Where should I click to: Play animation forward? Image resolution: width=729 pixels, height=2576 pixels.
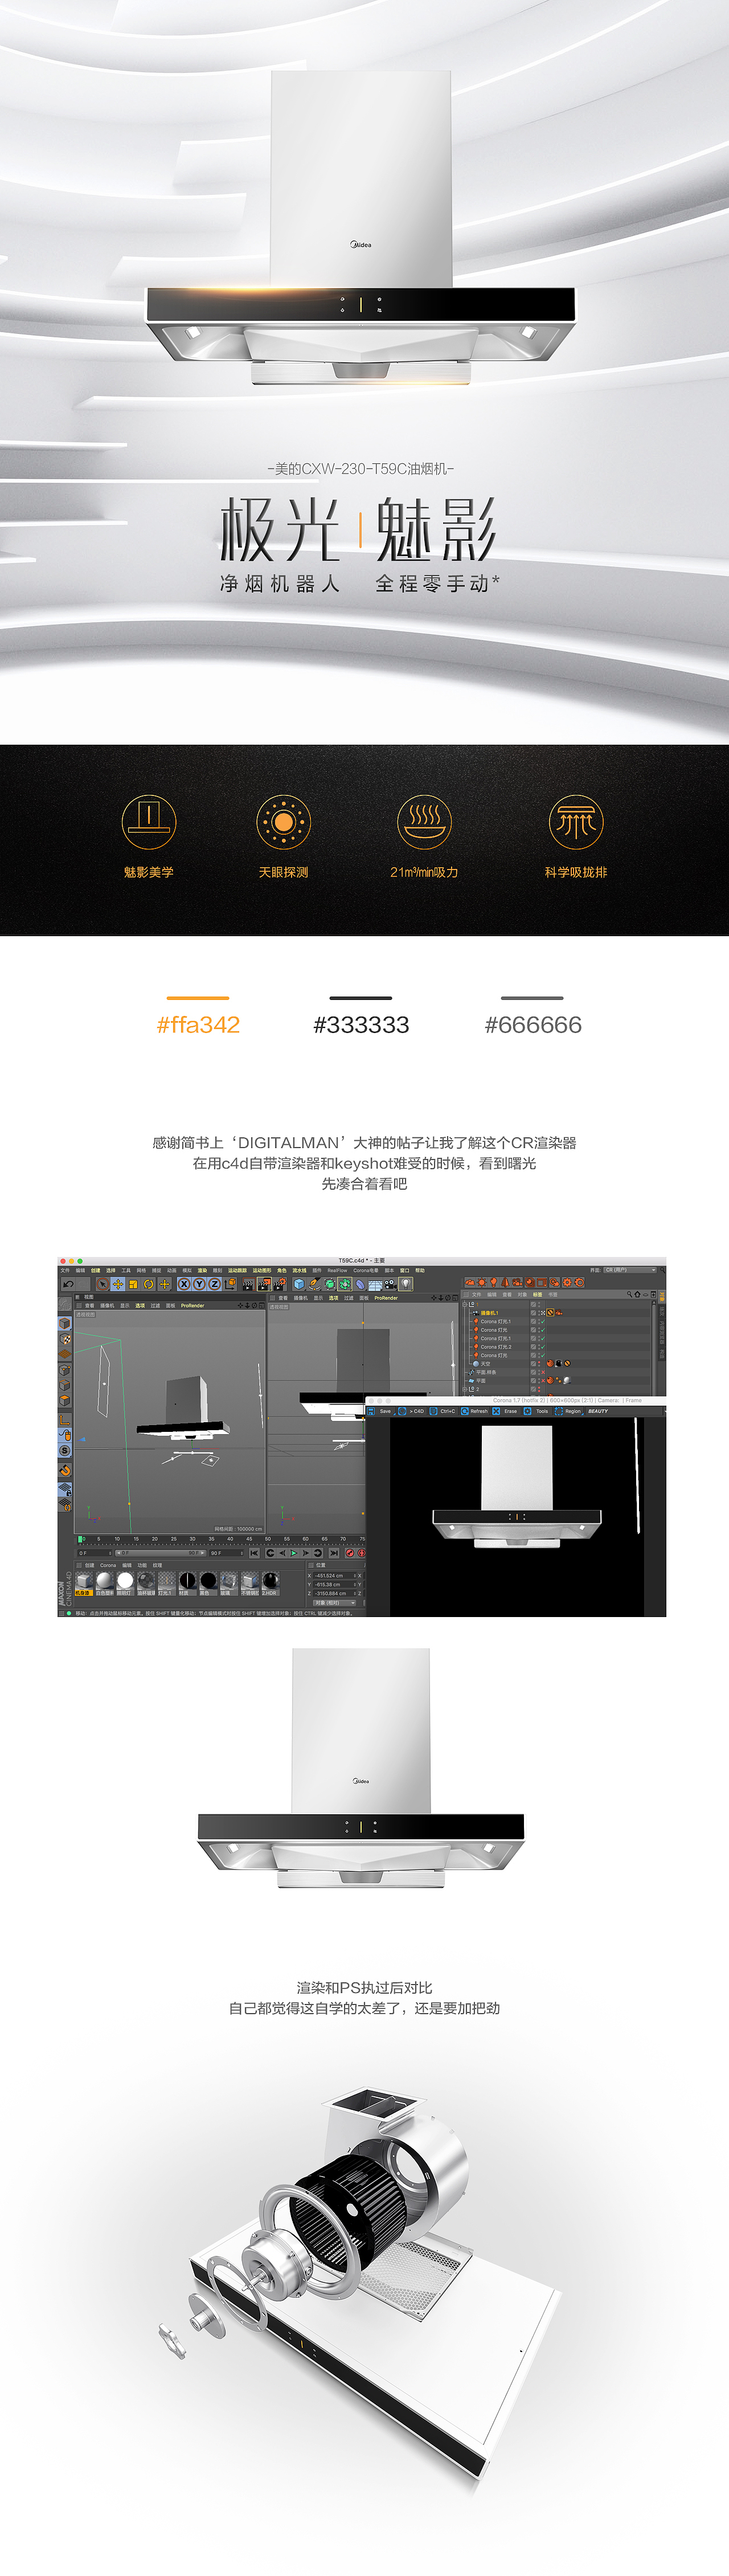(294, 1553)
